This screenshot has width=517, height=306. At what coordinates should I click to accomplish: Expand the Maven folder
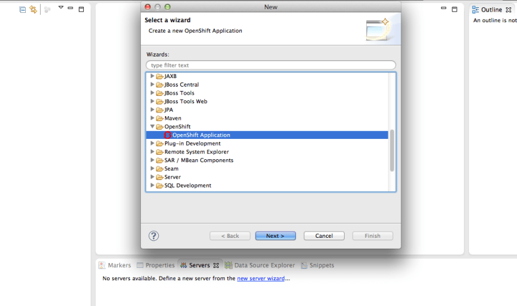[153, 119]
